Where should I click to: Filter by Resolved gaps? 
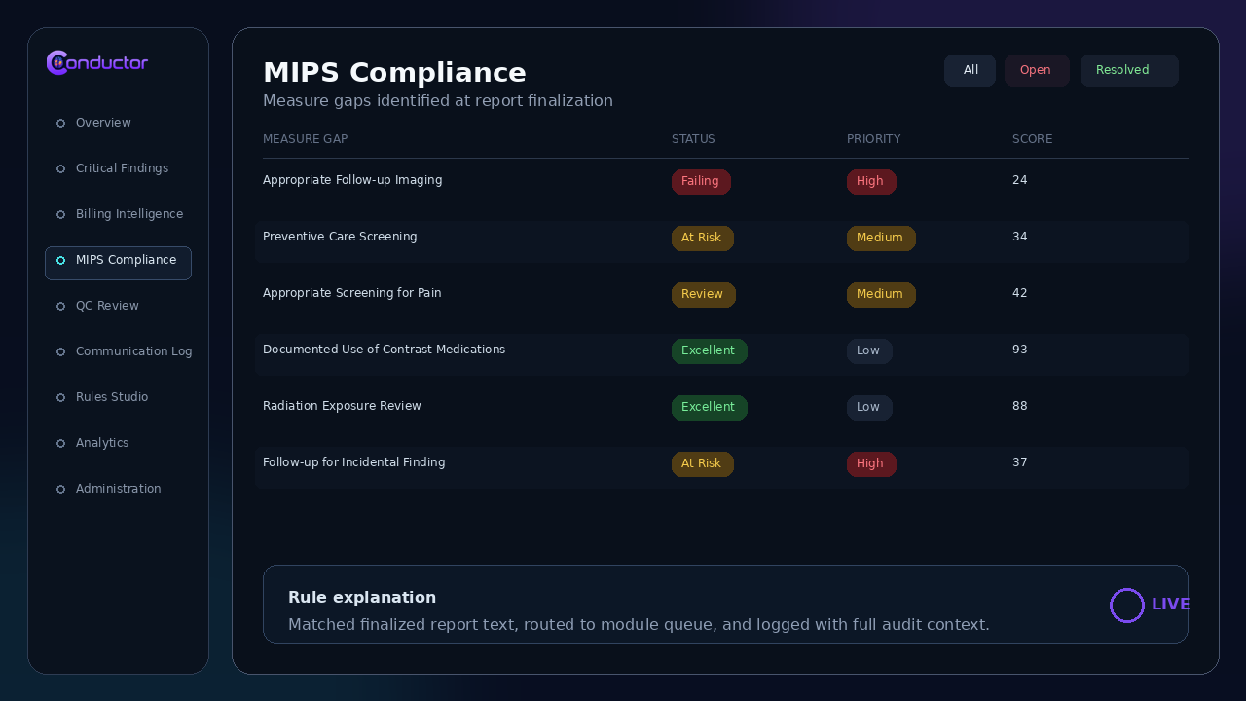click(1129, 70)
